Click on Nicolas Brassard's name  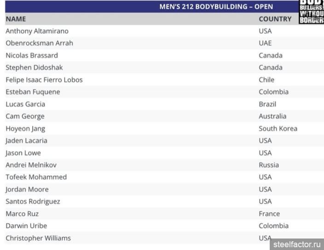coord(32,56)
